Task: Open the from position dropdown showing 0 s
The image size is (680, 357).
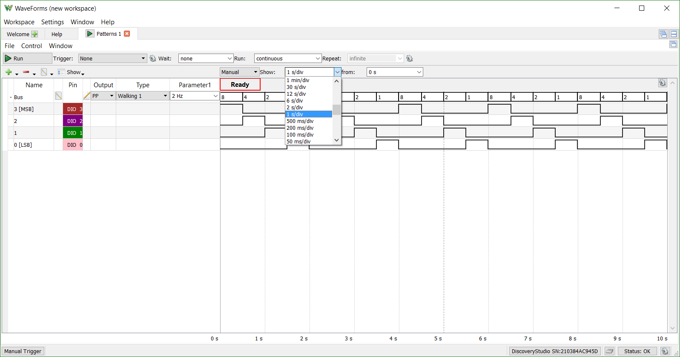Action: point(395,72)
